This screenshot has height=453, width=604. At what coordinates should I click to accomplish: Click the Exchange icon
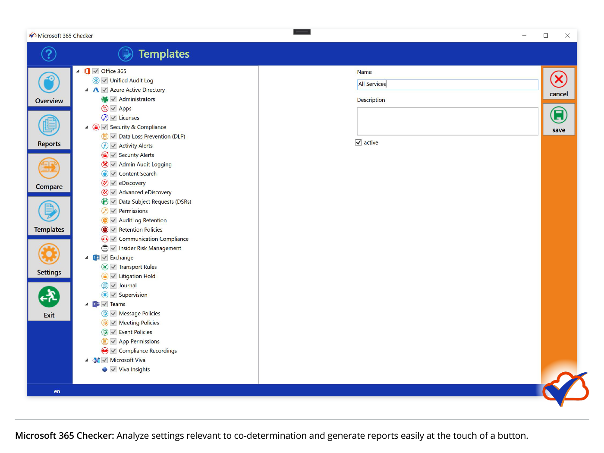pos(96,258)
